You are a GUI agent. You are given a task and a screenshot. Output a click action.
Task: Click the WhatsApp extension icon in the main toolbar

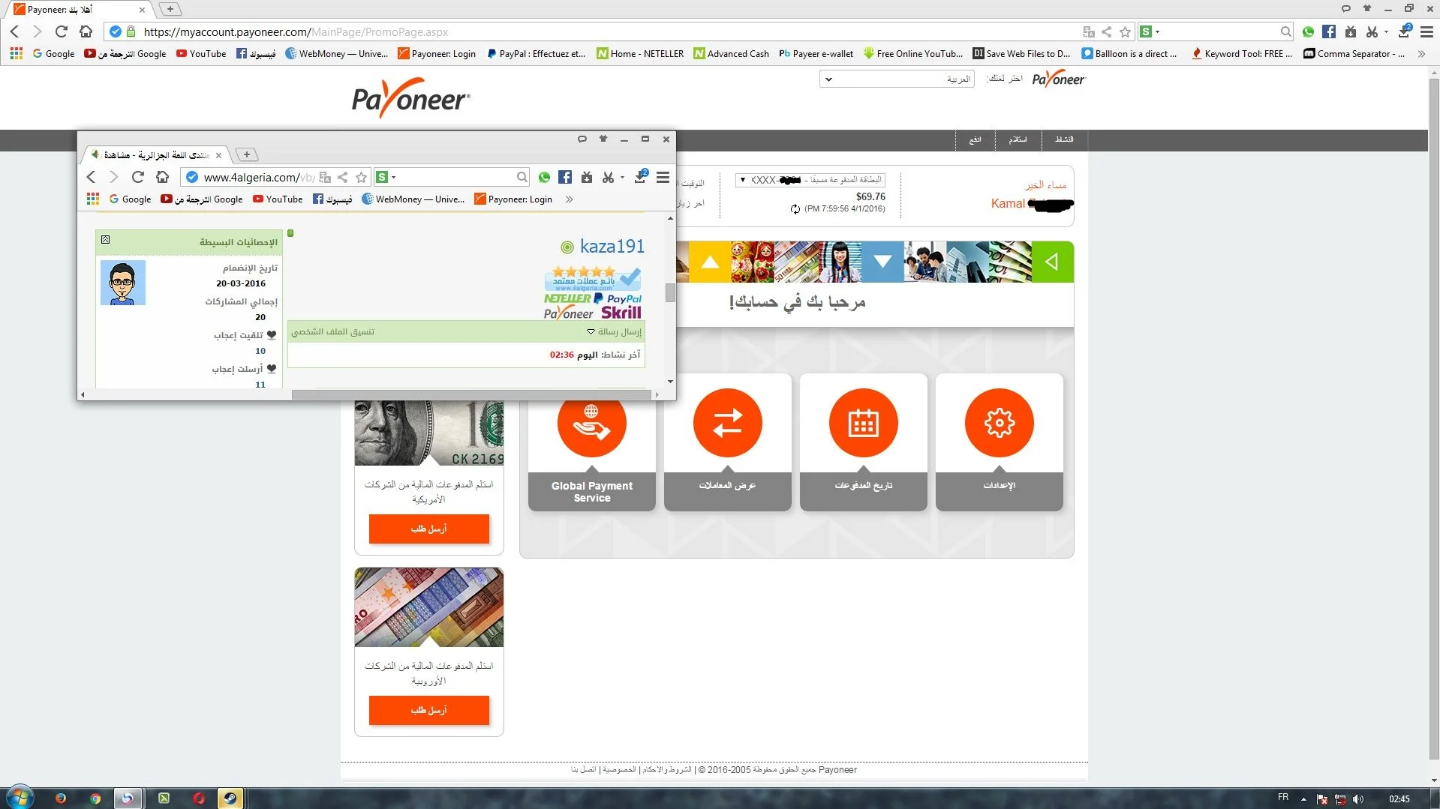coord(1308,31)
